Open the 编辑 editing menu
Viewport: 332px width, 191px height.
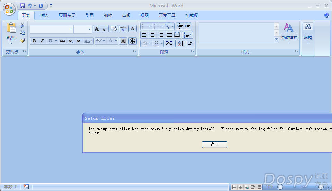[308, 38]
